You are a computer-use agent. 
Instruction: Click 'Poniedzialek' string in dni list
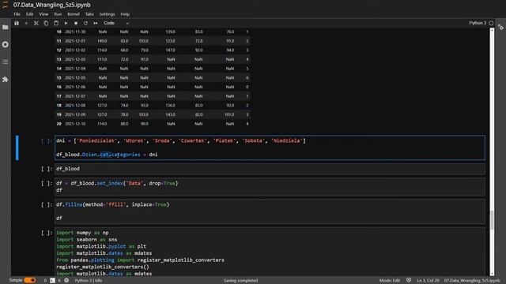[96, 140]
